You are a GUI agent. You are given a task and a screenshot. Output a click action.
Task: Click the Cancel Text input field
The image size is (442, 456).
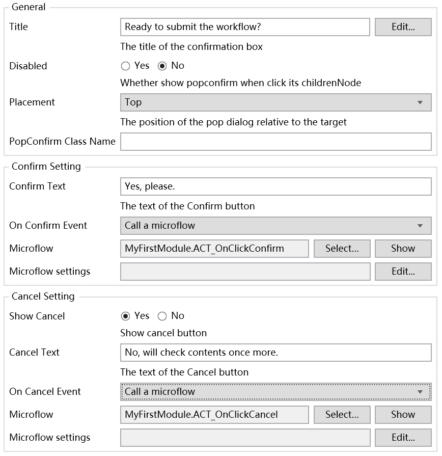(275, 353)
